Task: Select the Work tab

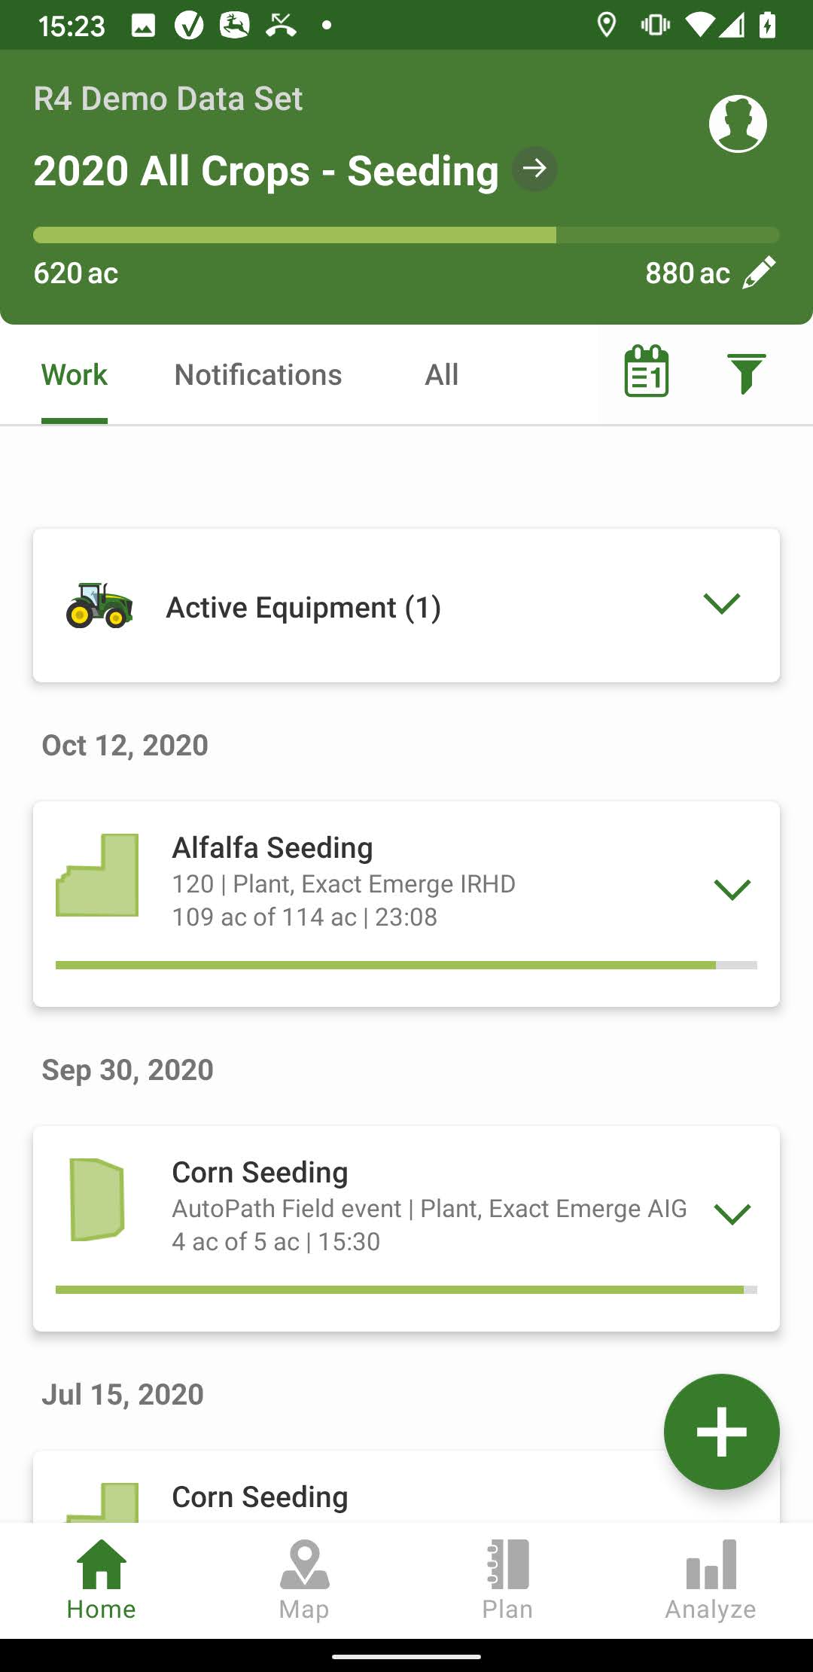Action: point(75,374)
